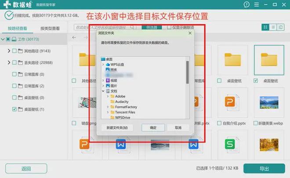Expand the FormatFactory folder node
The image size is (290, 178).
[x=107, y=107]
